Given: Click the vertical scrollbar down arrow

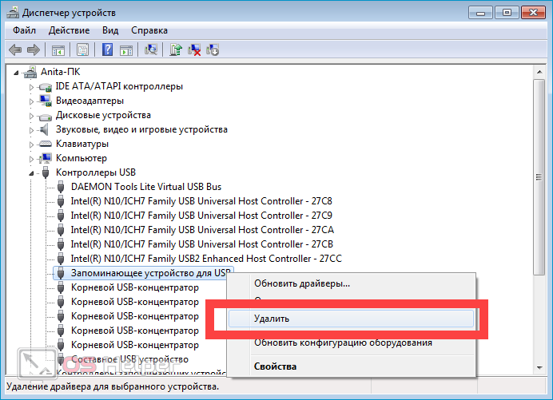Looking at the screenshot, I should 539,367.
